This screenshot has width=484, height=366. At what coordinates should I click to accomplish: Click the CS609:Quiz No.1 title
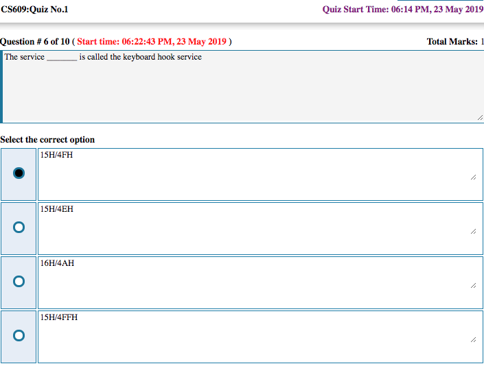34,10
